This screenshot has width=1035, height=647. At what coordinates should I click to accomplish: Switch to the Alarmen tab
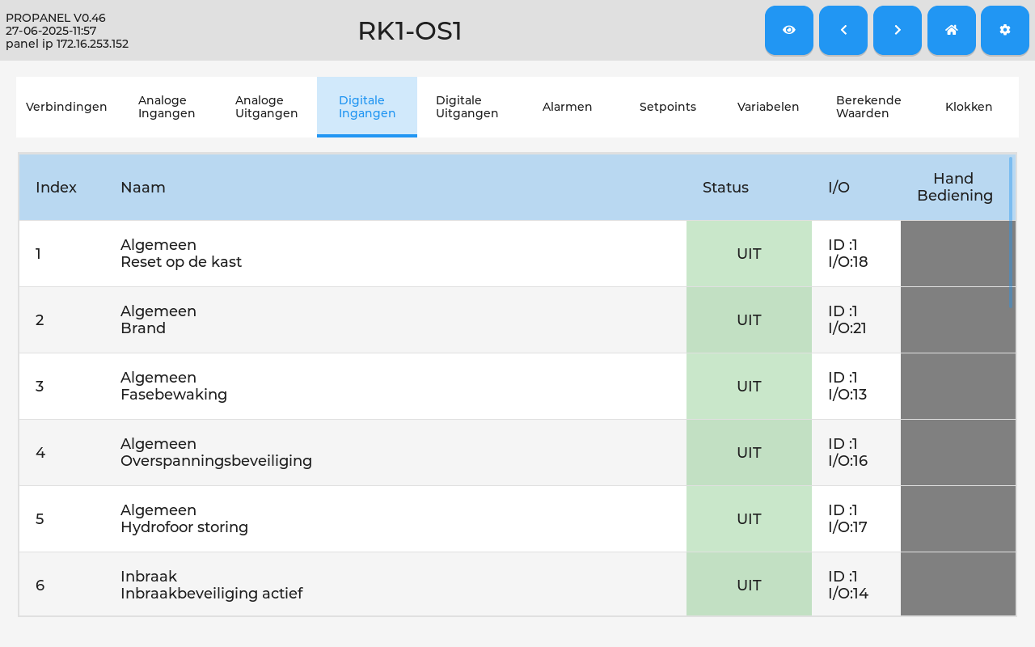point(568,107)
